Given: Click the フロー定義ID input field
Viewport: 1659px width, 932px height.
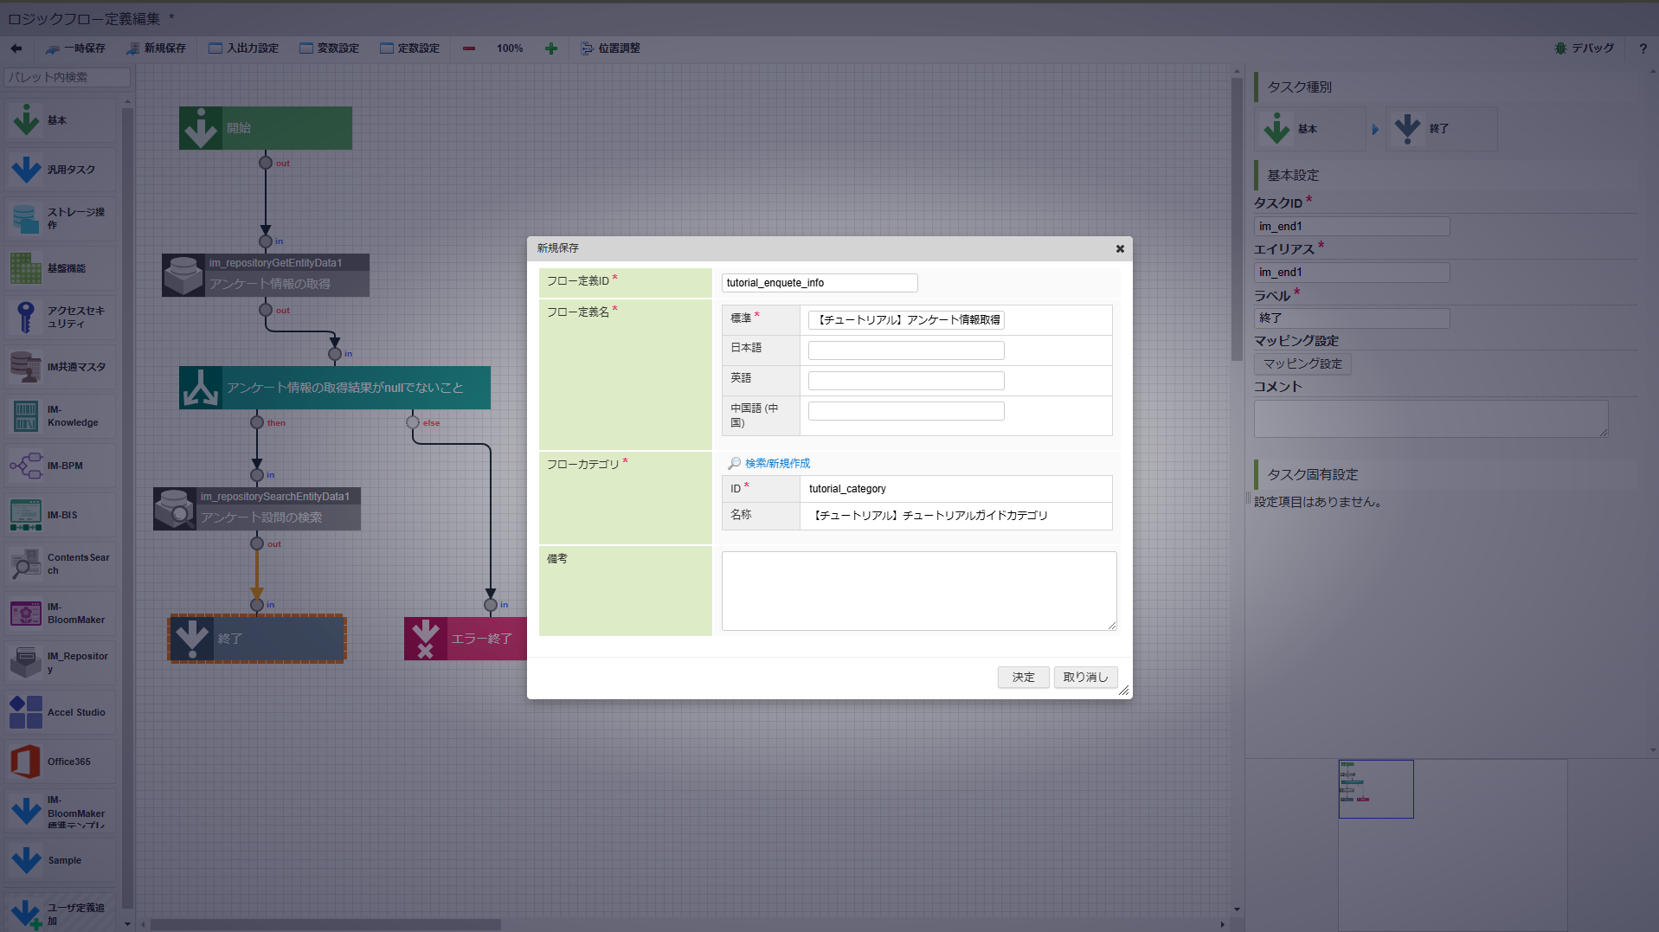Looking at the screenshot, I should point(819,283).
